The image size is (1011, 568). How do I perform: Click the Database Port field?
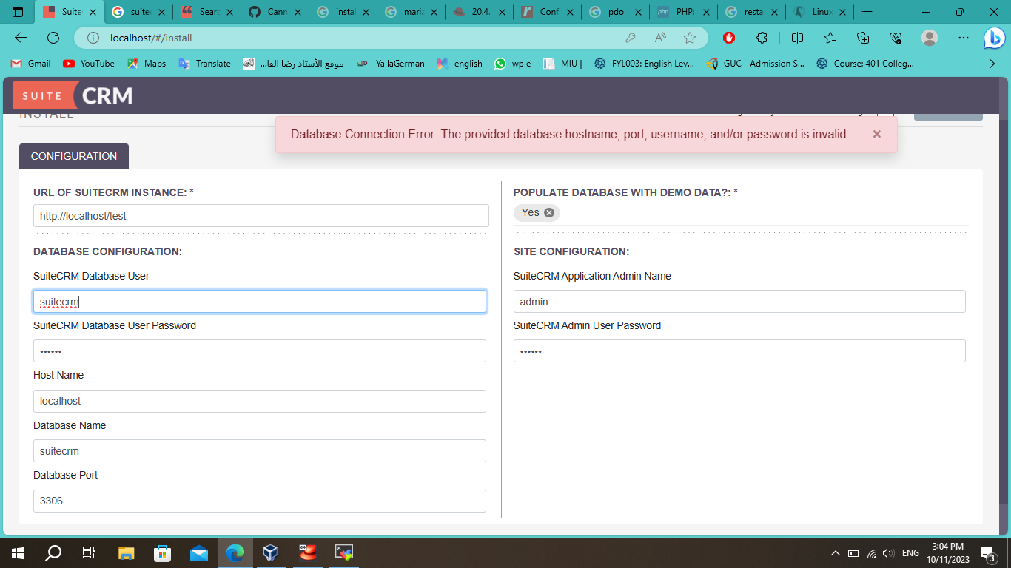tap(260, 501)
